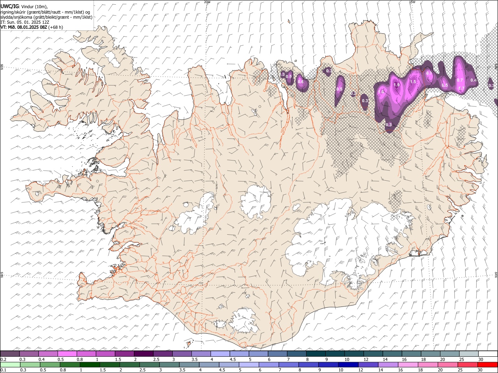Click the 15W longitude label
498x373 pixels.
point(412,2)
